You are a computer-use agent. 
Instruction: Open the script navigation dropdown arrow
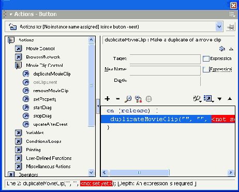click(x=219, y=26)
